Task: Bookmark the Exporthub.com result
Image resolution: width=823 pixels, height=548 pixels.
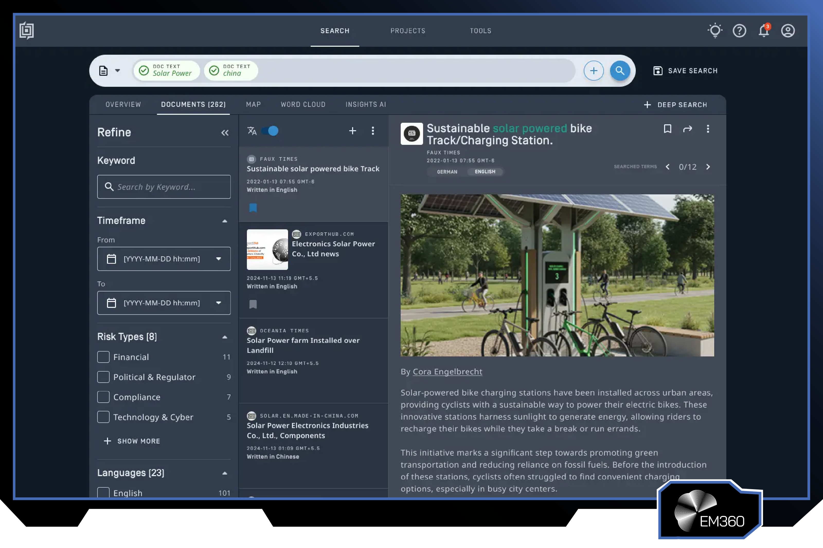Action: [253, 304]
